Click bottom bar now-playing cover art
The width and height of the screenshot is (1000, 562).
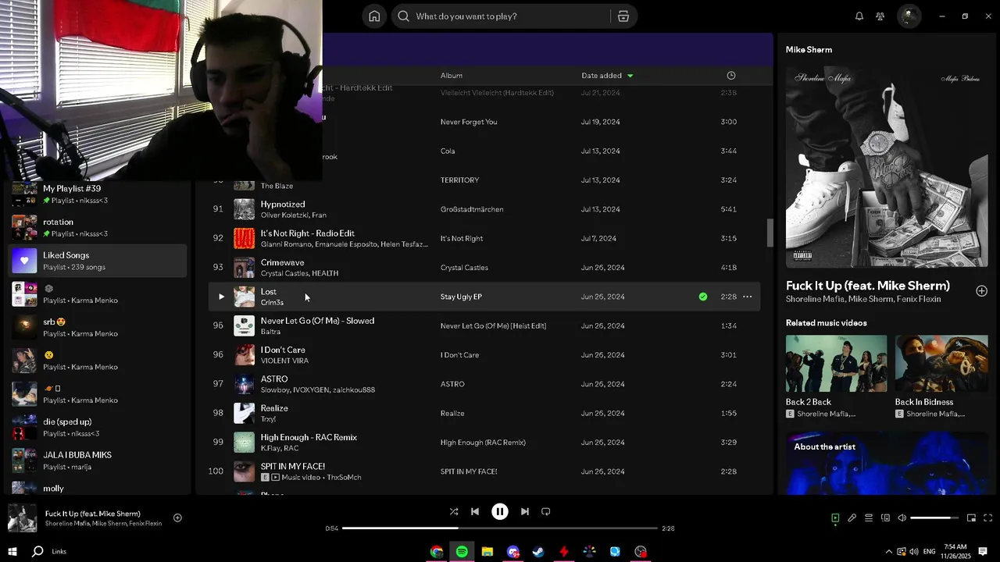[x=23, y=518]
